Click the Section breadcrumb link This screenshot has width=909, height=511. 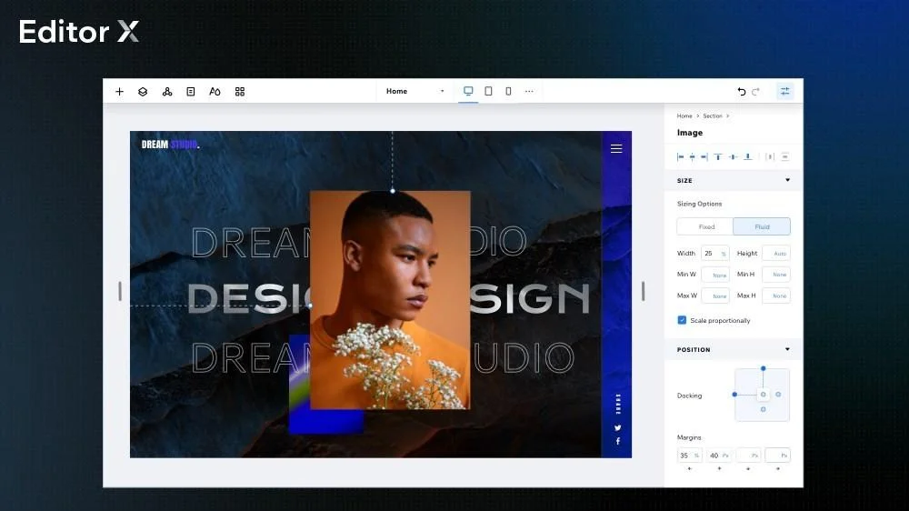point(713,116)
